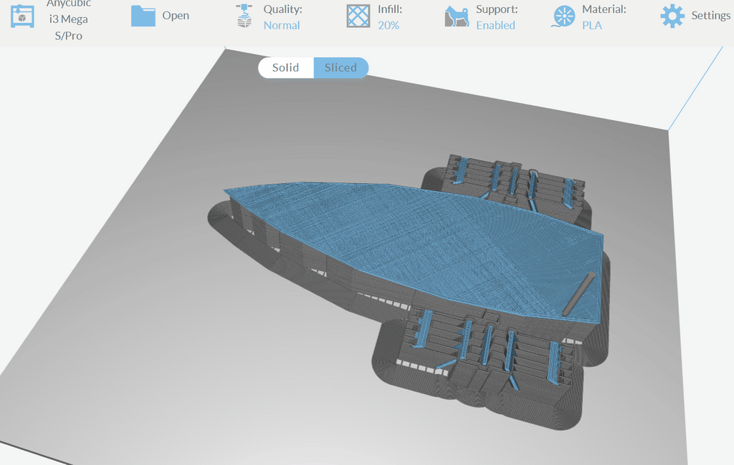Click the Infill: label text
Image resolution: width=734 pixels, height=465 pixels.
point(390,9)
